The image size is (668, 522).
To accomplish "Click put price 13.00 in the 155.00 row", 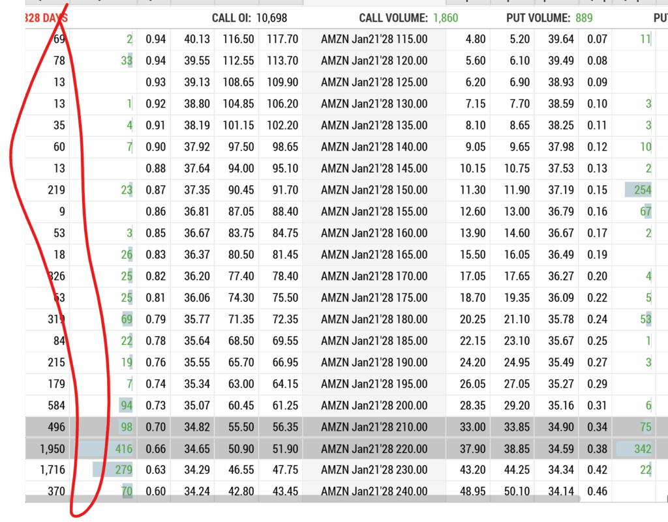I will (x=517, y=211).
